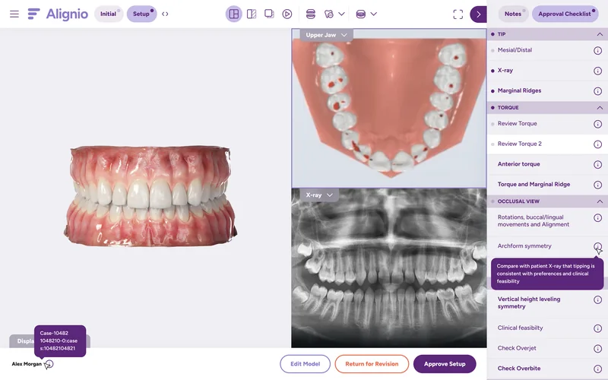Switch to the Initial stage tab
608x380 pixels.
[x=109, y=14]
